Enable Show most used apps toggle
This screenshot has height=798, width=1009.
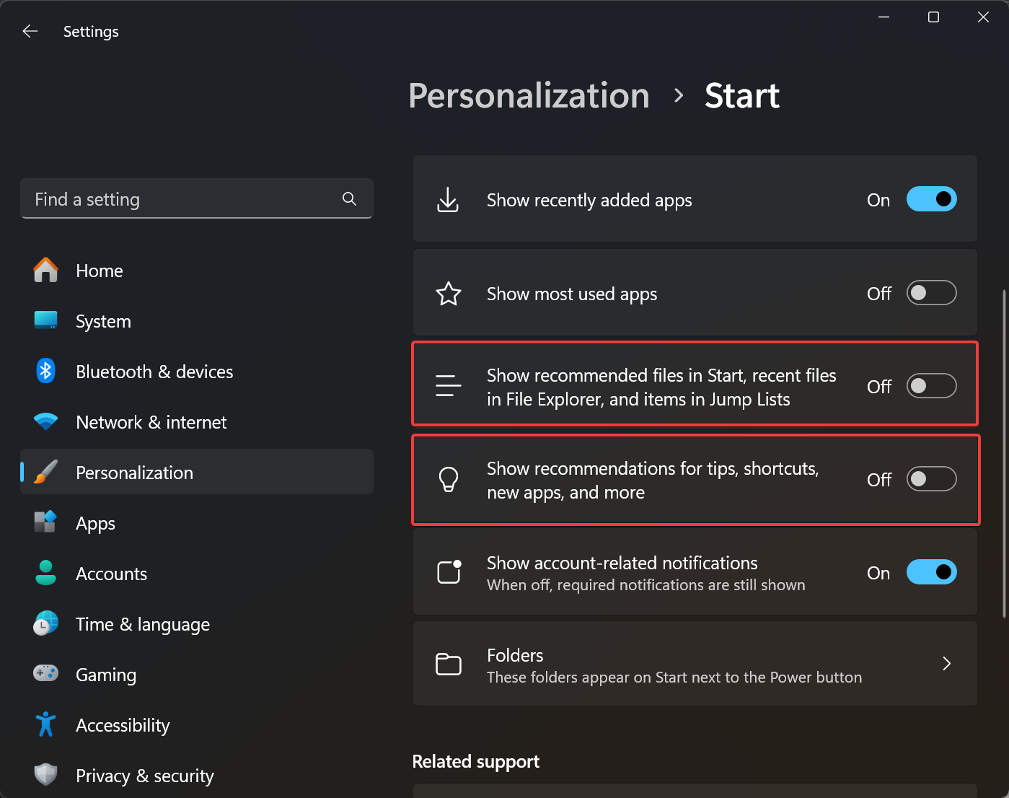[x=931, y=293]
